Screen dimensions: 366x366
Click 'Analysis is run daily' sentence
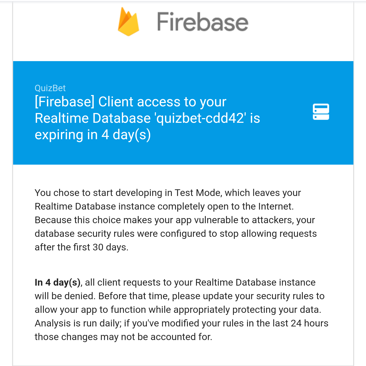pyautogui.click(x=78, y=323)
